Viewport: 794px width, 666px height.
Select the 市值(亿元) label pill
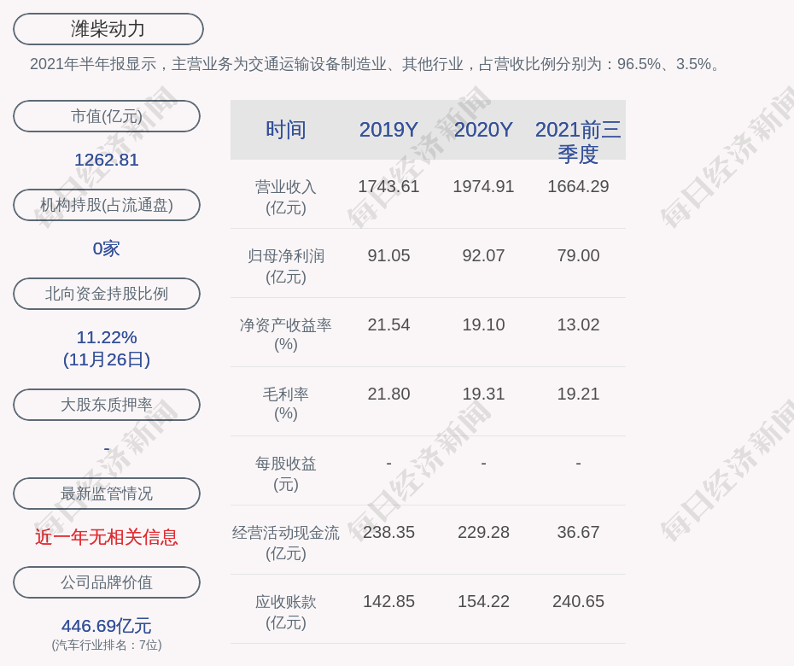point(107,116)
